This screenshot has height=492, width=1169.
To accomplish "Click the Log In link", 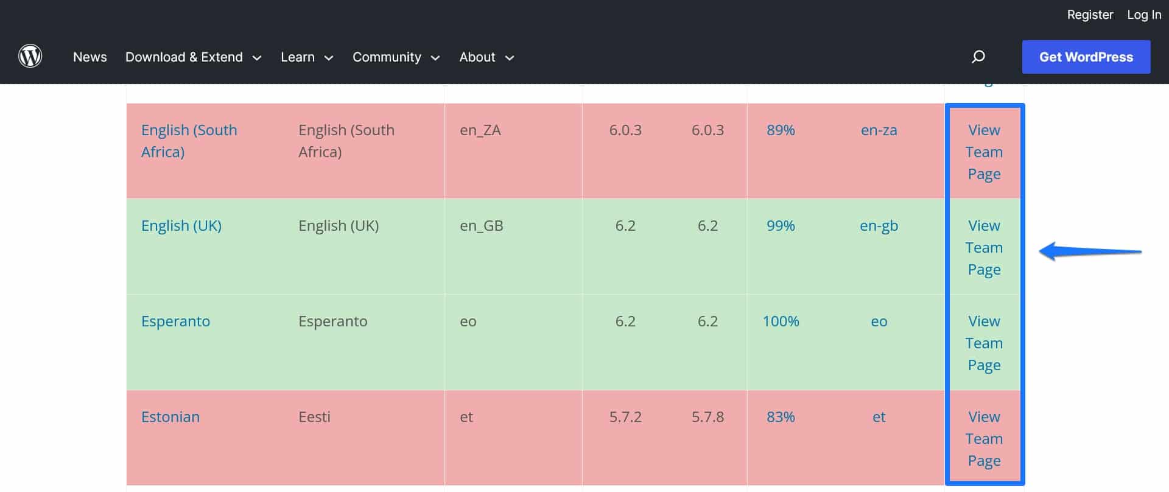I will [1143, 15].
